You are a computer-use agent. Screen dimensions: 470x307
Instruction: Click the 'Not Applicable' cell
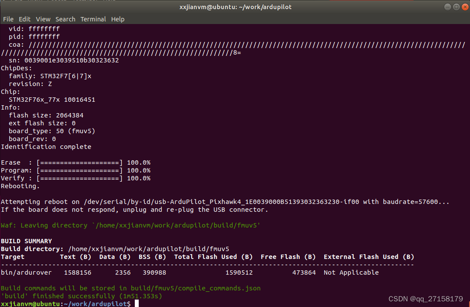tap(351, 273)
